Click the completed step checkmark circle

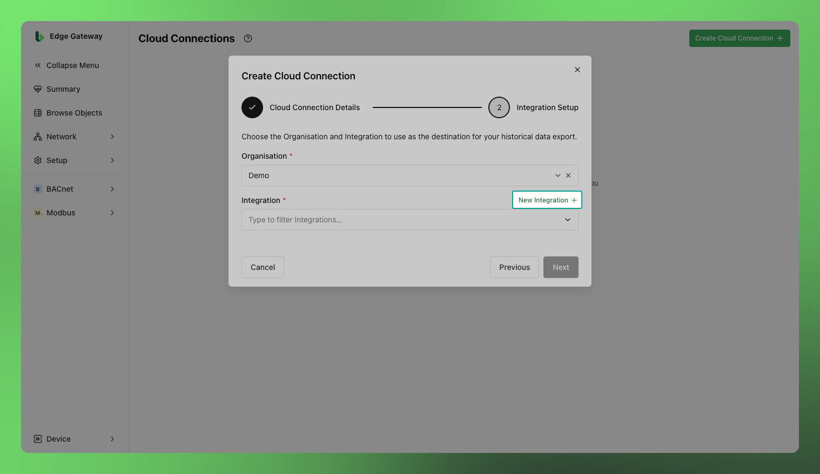(252, 107)
